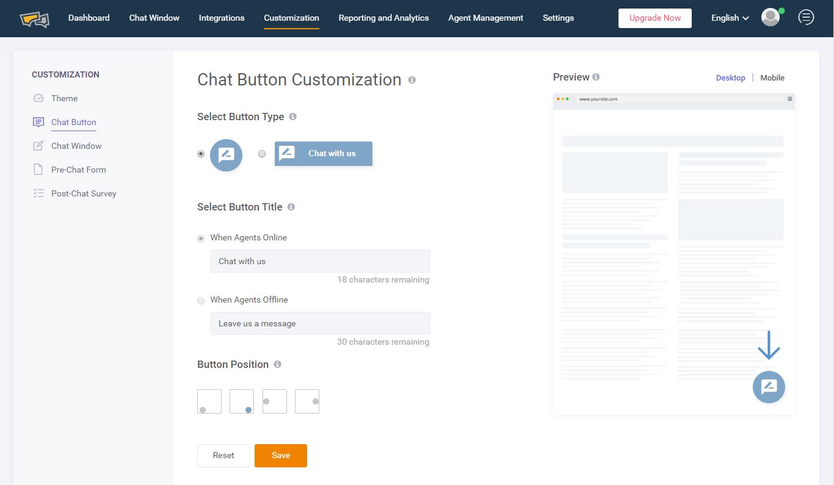Select the When Agents Offline radio
The image size is (834, 485).
[201, 300]
